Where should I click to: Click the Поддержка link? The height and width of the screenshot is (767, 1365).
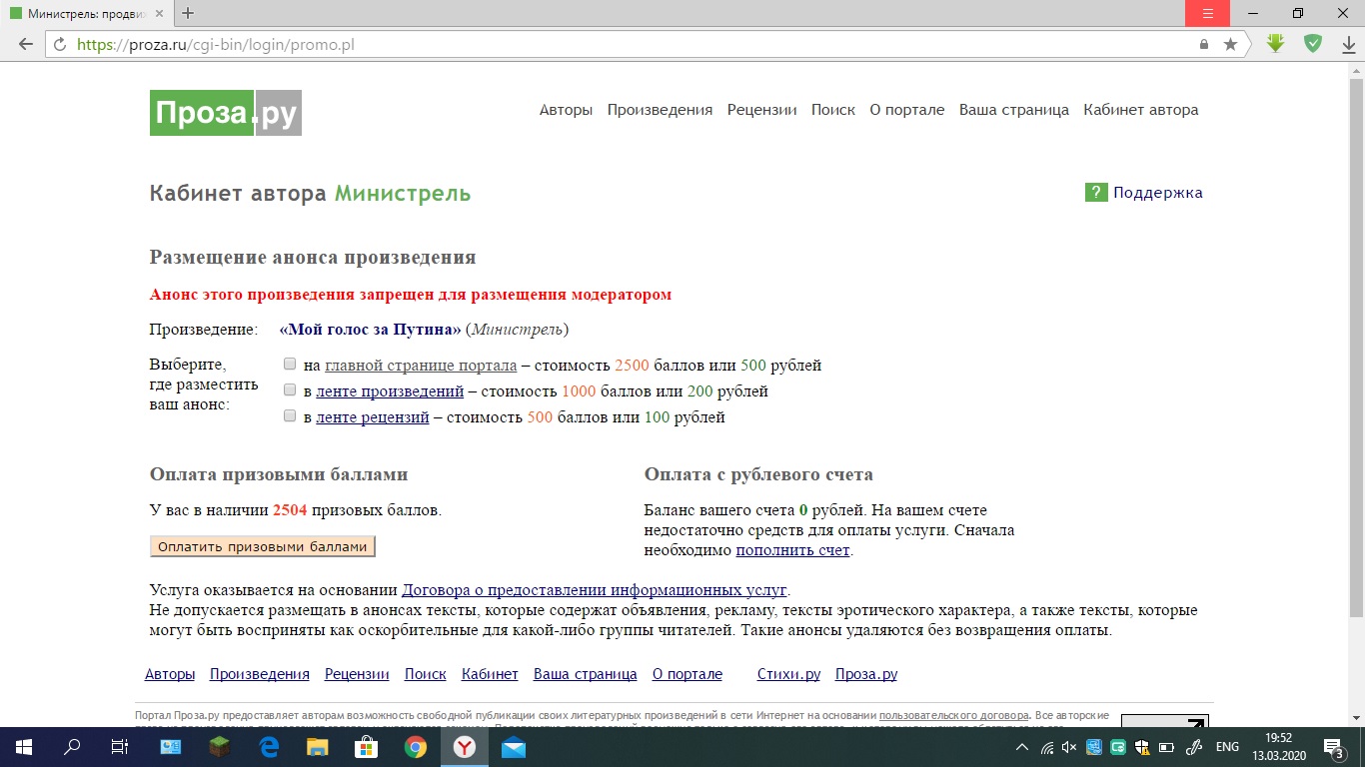coord(1158,193)
